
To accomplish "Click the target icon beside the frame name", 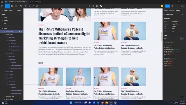I will [183, 14].
